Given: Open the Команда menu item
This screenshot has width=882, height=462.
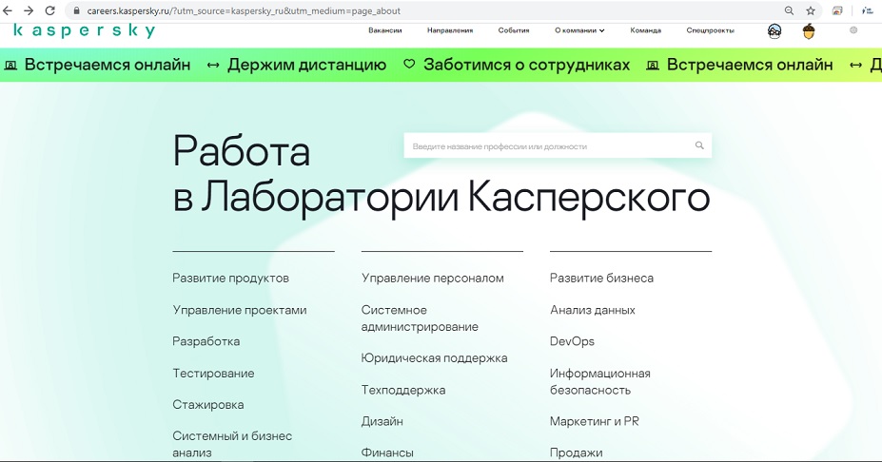Looking at the screenshot, I should (x=646, y=30).
